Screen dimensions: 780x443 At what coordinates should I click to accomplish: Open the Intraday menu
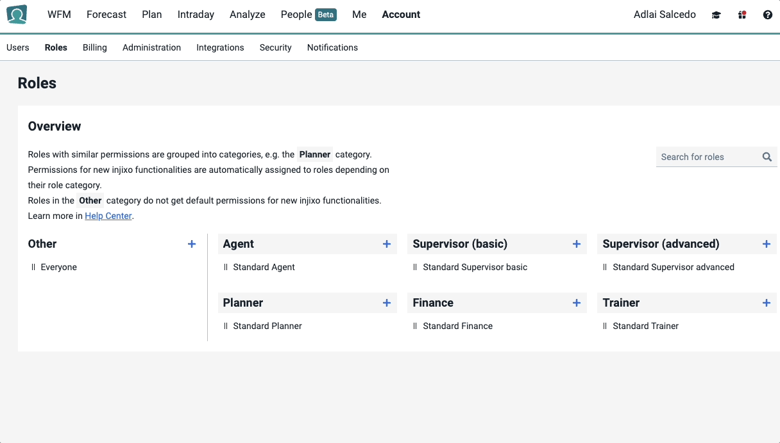tap(196, 14)
